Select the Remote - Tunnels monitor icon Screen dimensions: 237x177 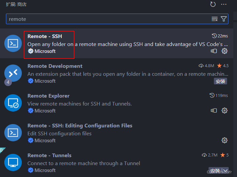(x=13, y=162)
